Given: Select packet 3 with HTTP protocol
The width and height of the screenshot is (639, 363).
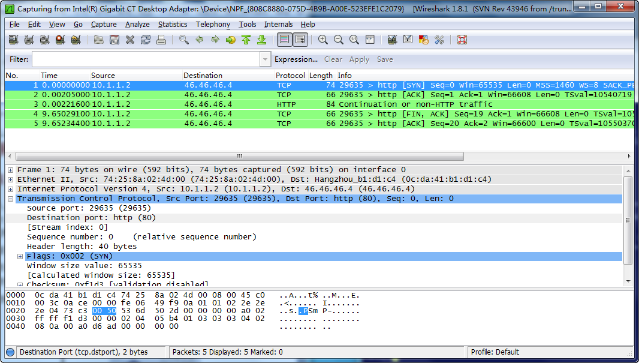Looking at the screenshot, I should click(319, 104).
